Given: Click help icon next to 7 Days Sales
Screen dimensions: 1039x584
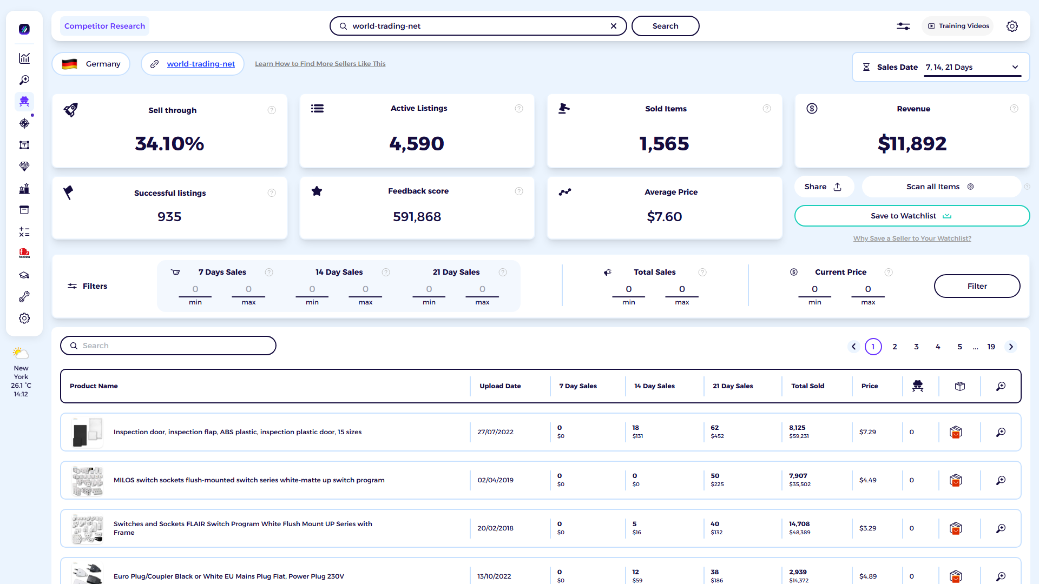Looking at the screenshot, I should 269,273.
